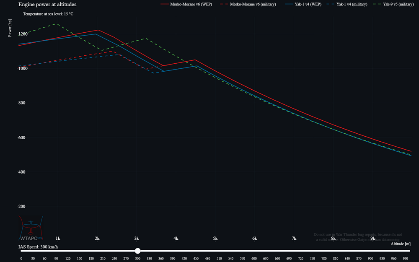The height and width of the screenshot is (262, 419).
Task: Set IAS speed slider to 810
Action: pos(335,259)
